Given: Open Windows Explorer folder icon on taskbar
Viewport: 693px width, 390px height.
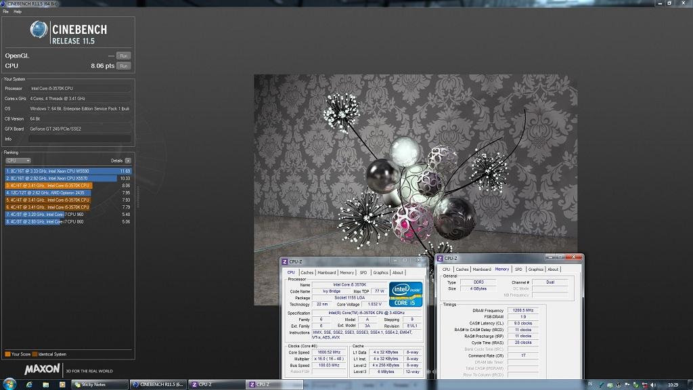Looking at the screenshot, I should (45, 385).
